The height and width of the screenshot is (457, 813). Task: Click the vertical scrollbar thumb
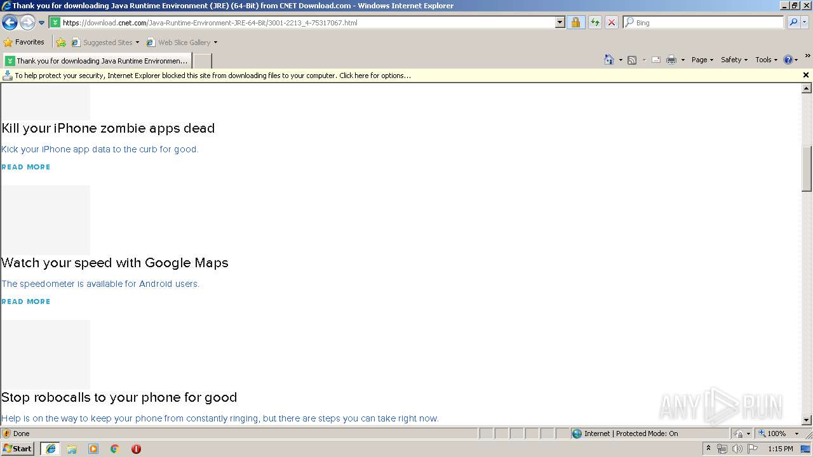(x=807, y=168)
